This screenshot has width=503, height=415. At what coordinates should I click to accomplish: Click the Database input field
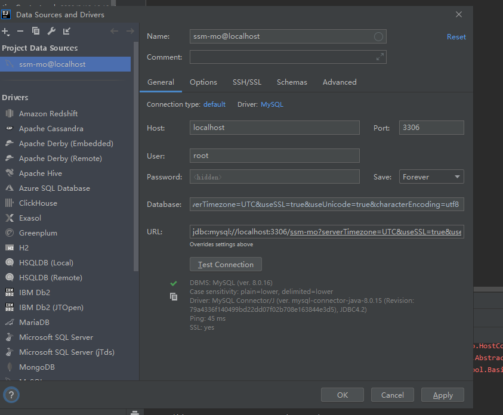pyautogui.click(x=327, y=204)
